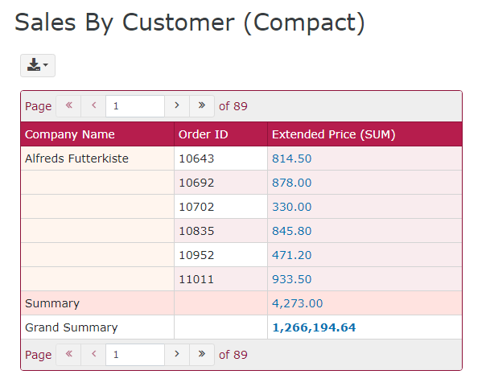Select the Alfreds Futterkiste company cell

coord(76,158)
